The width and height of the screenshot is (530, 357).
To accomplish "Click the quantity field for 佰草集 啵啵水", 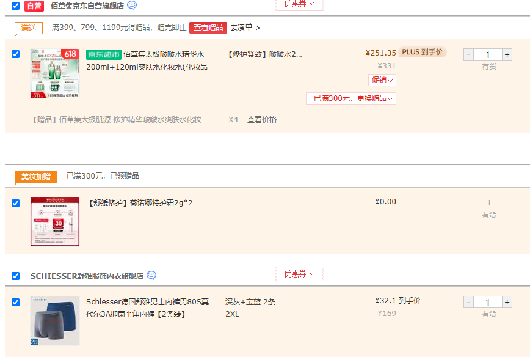I will (488, 55).
